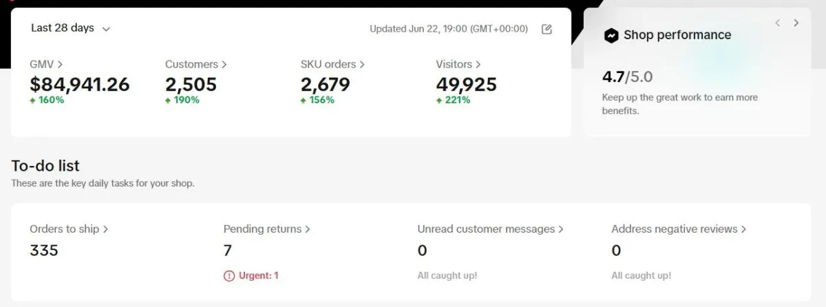Click the edit pencil icon beside the update time
826x307 pixels.
[x=547, y=29]
